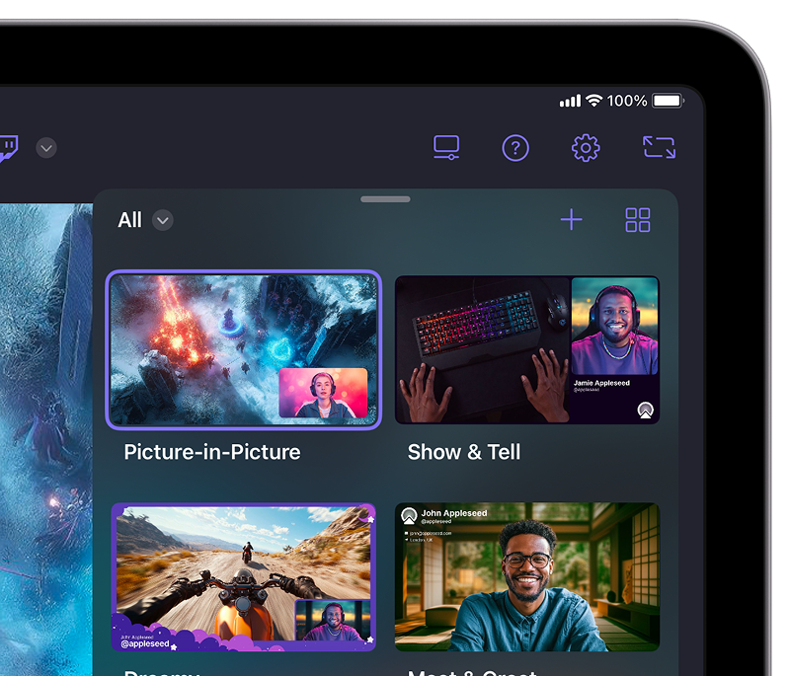
Task: Add a new scene with the plus icon
Action: coord(572,220)
